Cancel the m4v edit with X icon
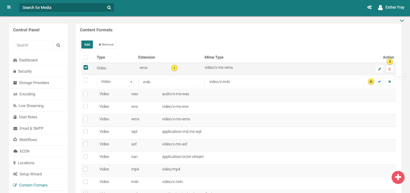 coord(389,82)
